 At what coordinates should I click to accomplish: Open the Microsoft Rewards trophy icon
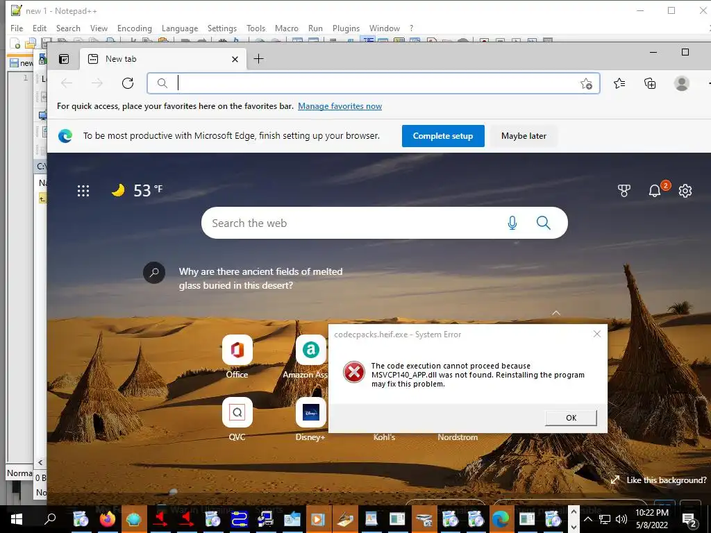pyautogui.click(x=624, y=191)
